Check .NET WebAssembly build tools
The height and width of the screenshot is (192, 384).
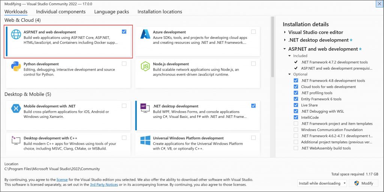pos(296,148)
